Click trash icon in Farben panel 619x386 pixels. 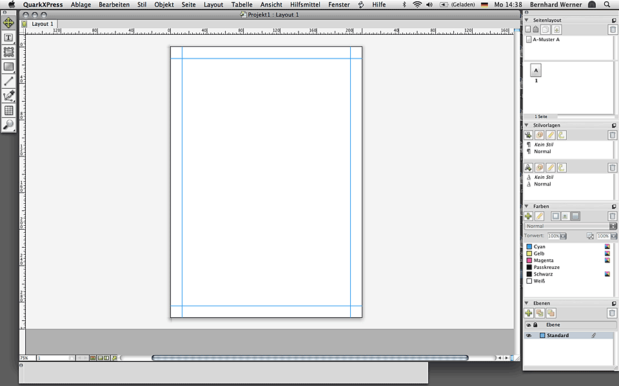pyautogui.click(x=612, y=216)
